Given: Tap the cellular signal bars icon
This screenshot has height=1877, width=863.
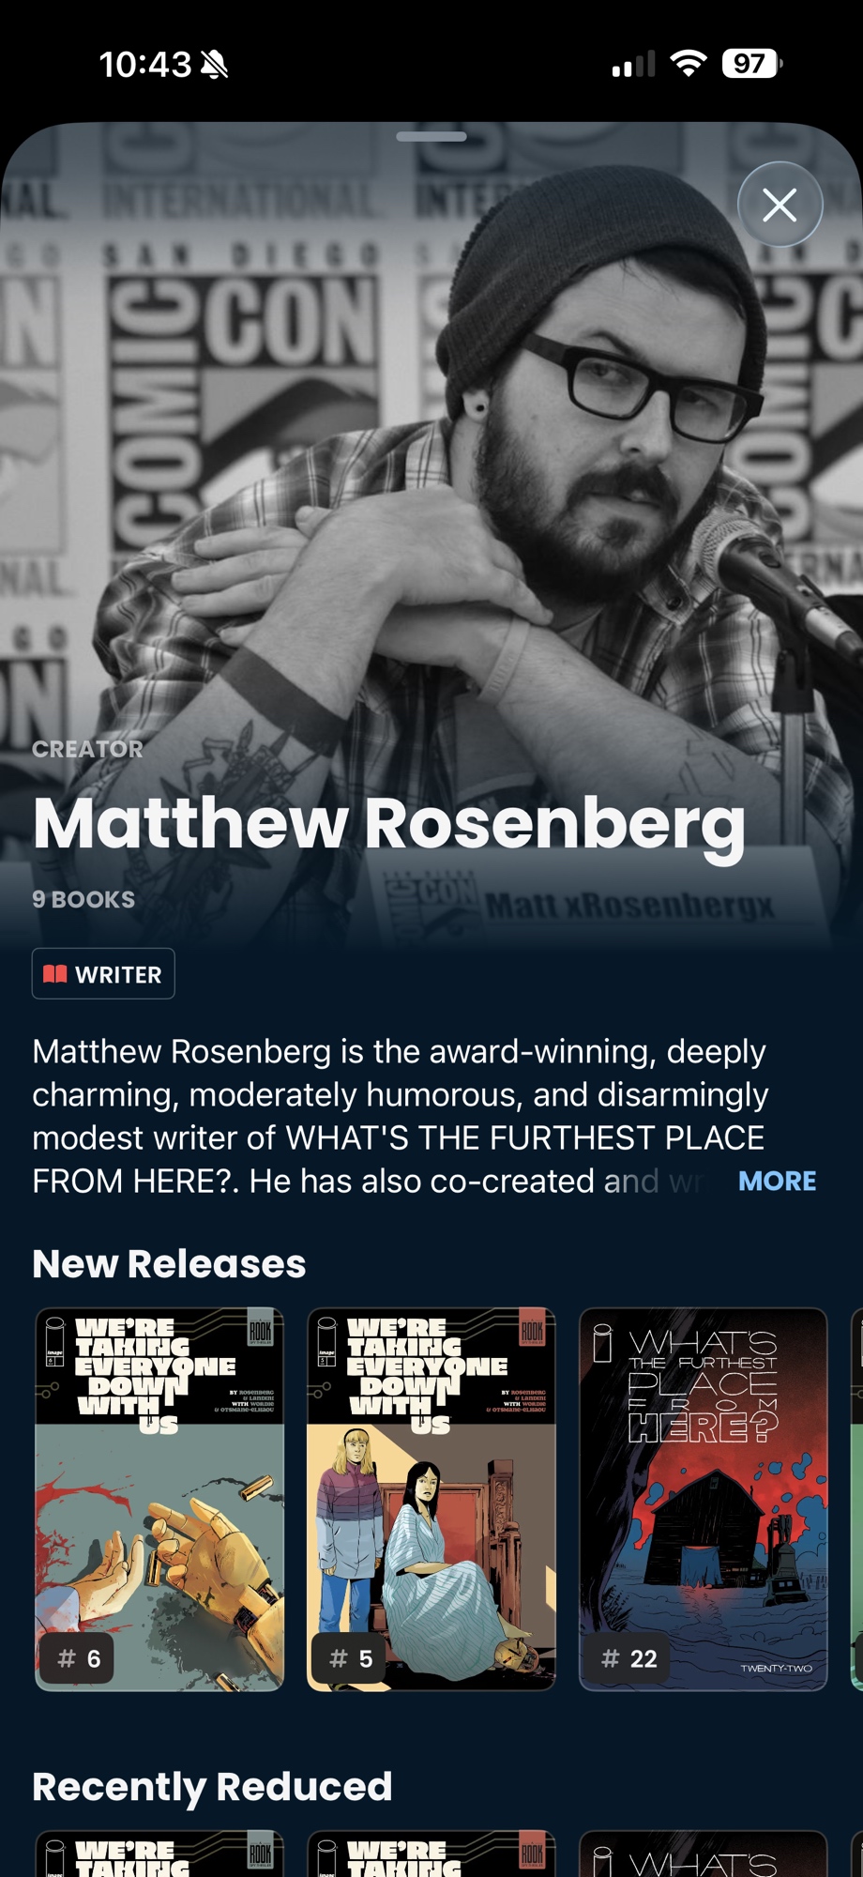Looking at the screenshot, I should pyautogui.click(x=633, y=64).
